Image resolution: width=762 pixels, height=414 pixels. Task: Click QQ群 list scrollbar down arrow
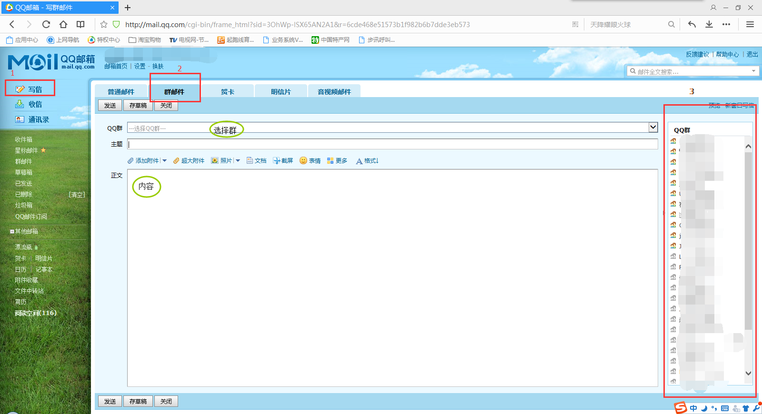coord(748,373)
